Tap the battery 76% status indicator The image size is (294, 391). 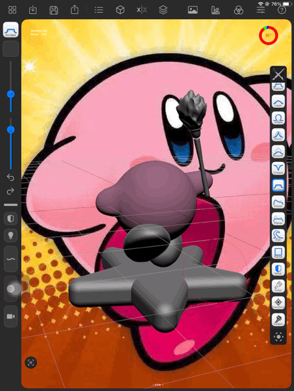(x=282, y=4)
